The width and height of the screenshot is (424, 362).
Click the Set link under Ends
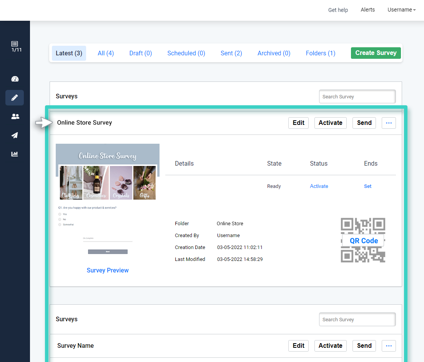point(368,186)
